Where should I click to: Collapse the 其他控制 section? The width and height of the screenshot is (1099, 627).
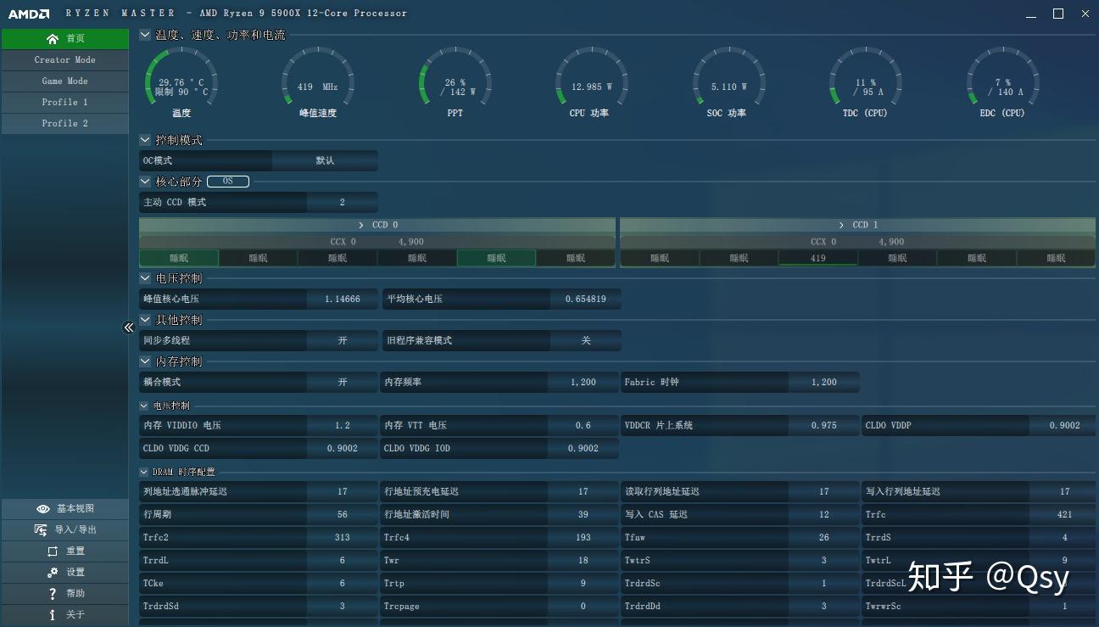[145, 320]
